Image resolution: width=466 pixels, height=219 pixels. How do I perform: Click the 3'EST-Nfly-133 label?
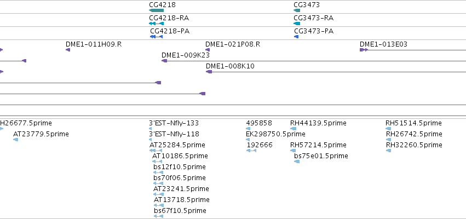174,123
